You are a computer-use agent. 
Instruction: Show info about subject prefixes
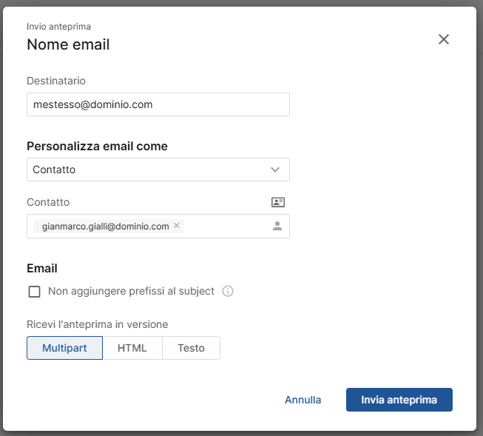pos(228,292)
